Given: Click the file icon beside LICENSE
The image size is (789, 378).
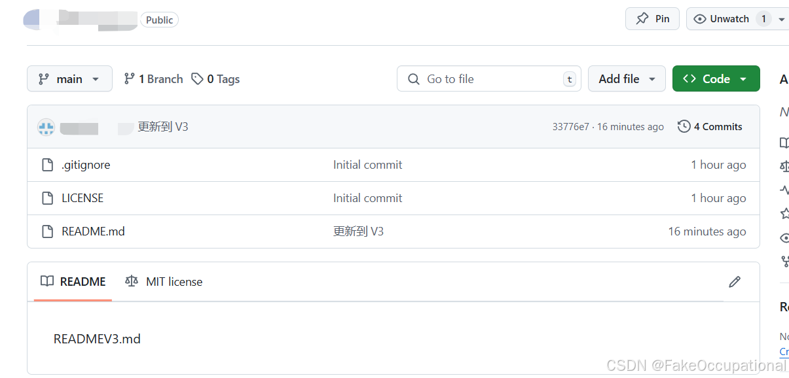Looking at the screenshot, I should pyautogui.click(x=47, y=198).
